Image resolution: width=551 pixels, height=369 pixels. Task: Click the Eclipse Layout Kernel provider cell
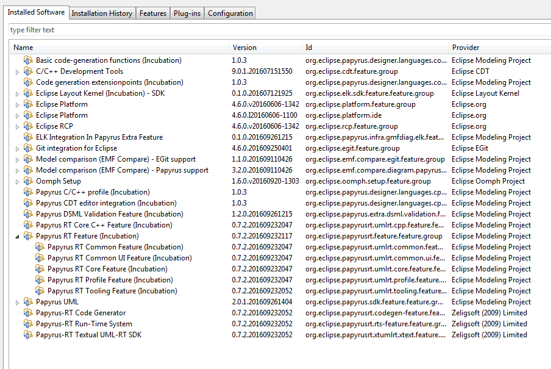pyautogui.click(x=485, y=93)
